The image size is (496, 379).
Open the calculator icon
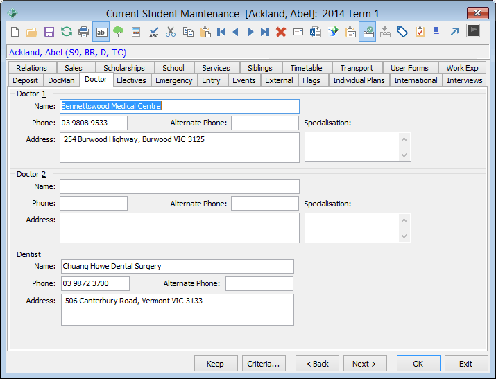pos(136,32)
